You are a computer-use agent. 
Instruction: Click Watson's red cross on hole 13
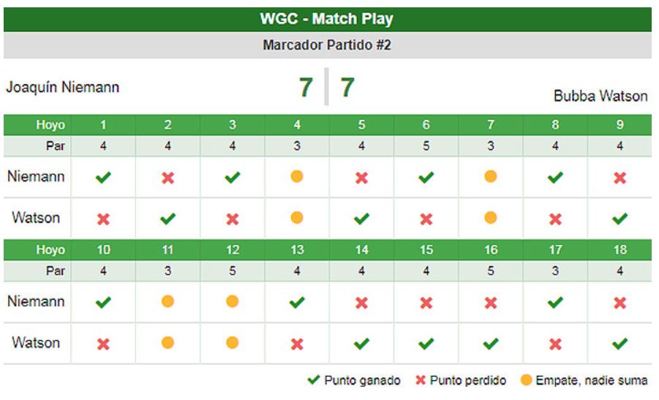297,344
